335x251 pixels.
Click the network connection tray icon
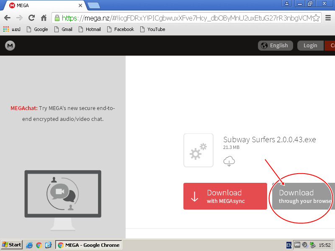tap(313, 245)
